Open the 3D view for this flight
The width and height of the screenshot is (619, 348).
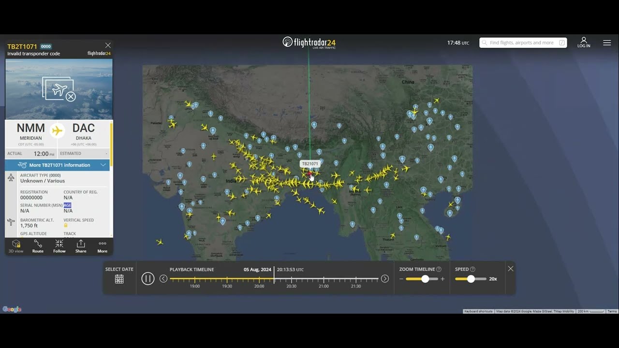point(16,246)
